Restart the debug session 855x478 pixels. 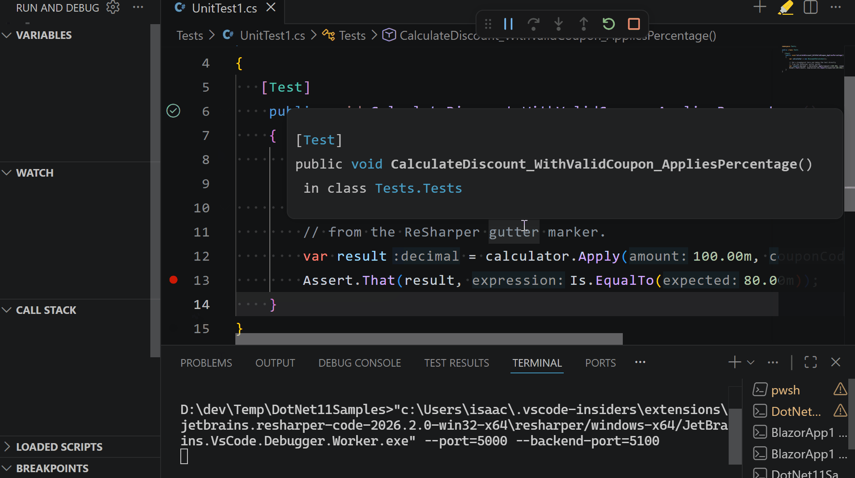click(x=608, y=24)
